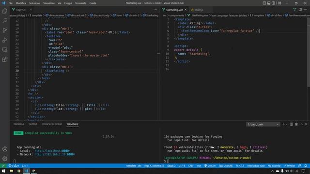Change the indentation via 'Spazi: 2'

171,166
